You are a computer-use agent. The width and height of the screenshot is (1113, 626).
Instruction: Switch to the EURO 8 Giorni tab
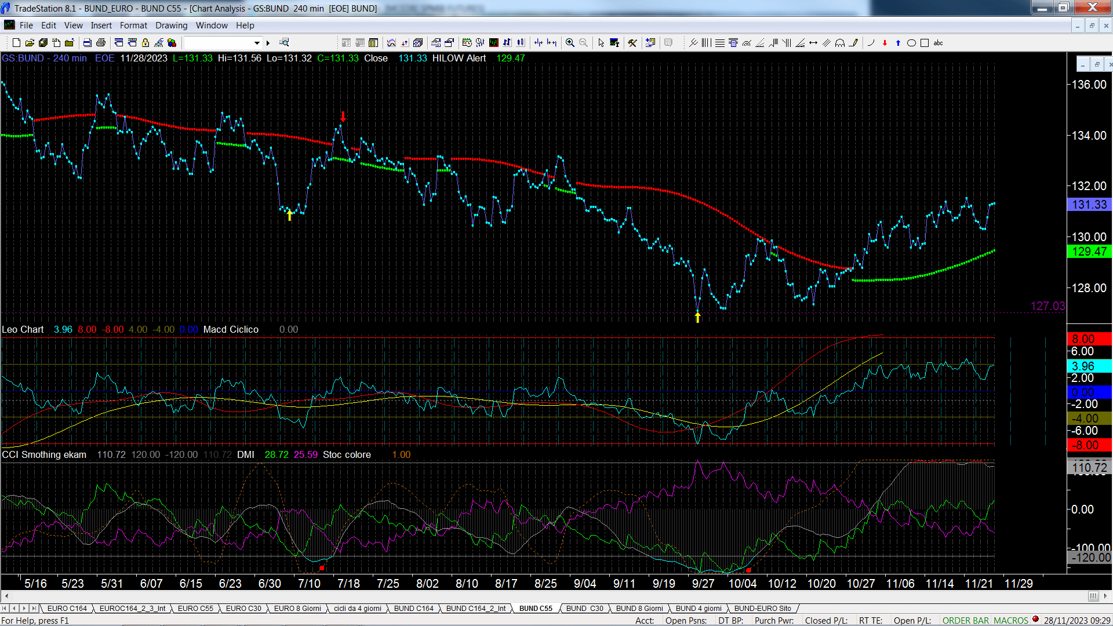pyautogui.click(x=297, y=609)
